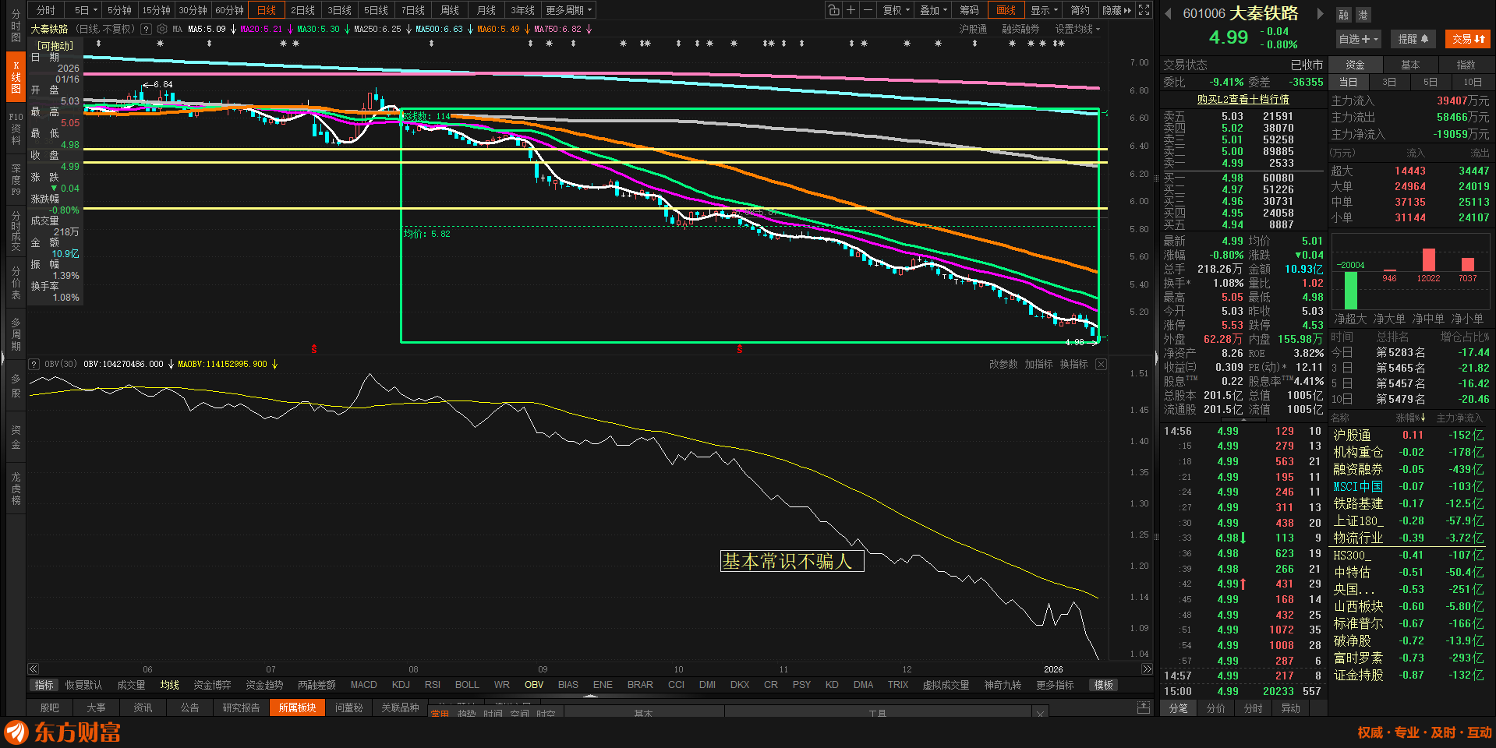Click OBV panel help question icon
1496x748 pixels.
tap(34, 364)
